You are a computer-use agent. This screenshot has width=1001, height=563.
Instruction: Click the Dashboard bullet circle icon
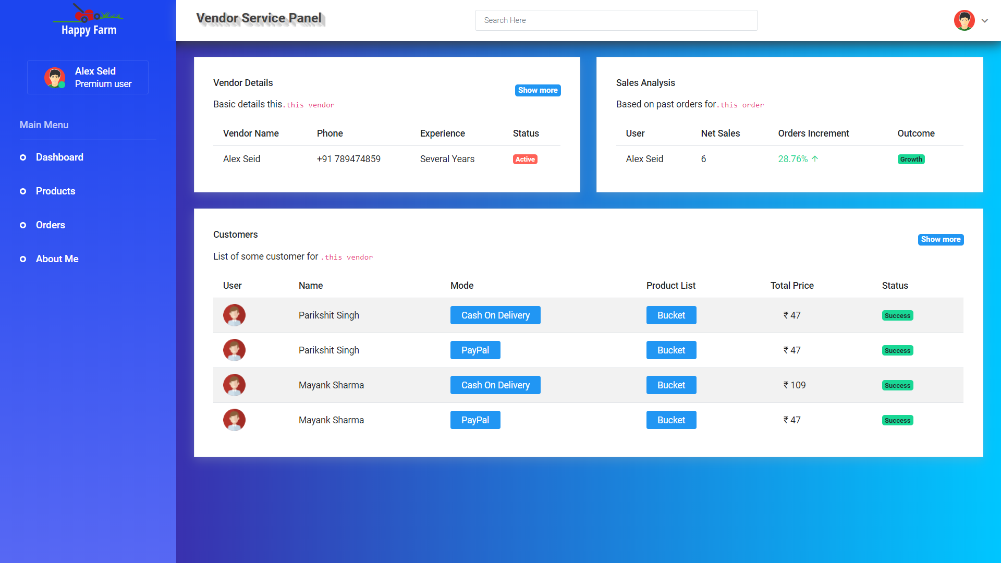23,157
